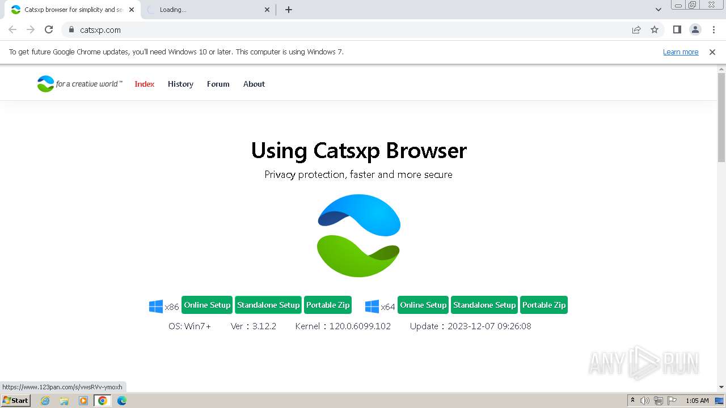Dismiss the Chrome update infobar
Screen dimensions: 726x408
712,52
